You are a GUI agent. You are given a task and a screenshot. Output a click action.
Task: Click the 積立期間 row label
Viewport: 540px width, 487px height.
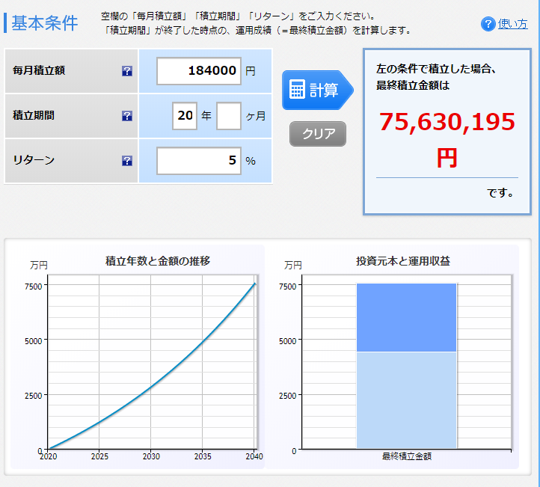click(x=34, y=115)
